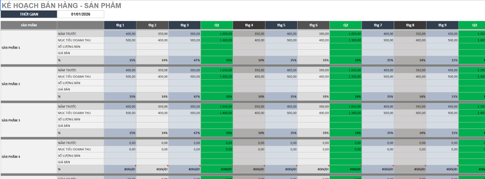
Task: Click the SẢN PHẨM 1 row label
Action: coord(29,47)
